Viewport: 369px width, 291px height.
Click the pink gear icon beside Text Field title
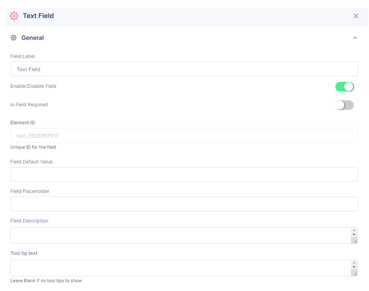point(14,16)
